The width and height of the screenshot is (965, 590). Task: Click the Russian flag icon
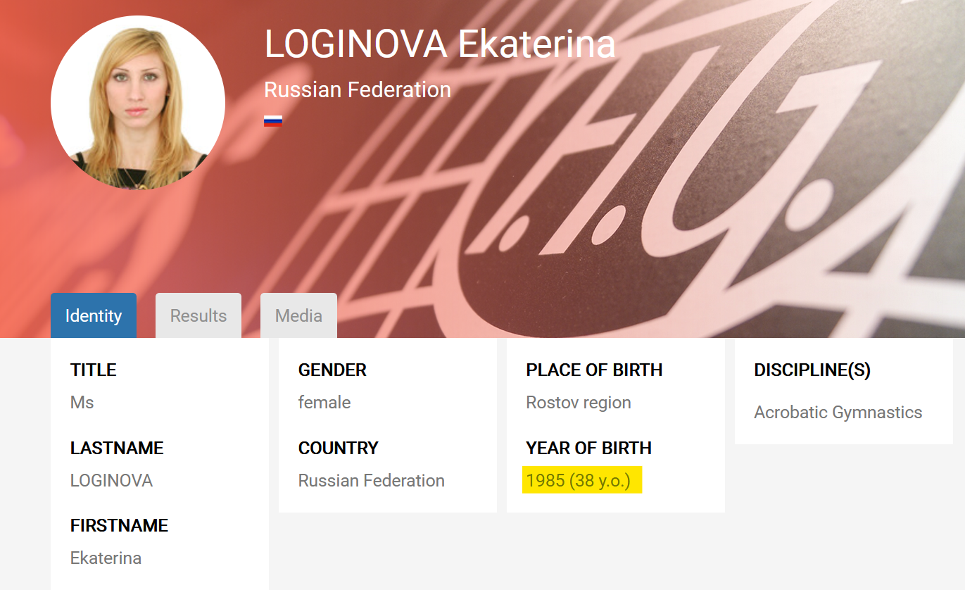[x=273, y=121]
